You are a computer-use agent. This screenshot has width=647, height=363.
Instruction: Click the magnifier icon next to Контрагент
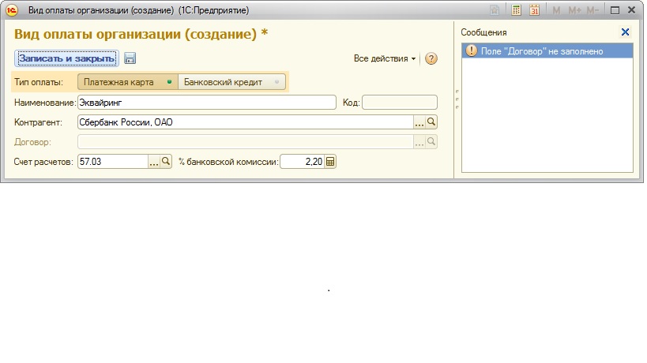(431, 122)
